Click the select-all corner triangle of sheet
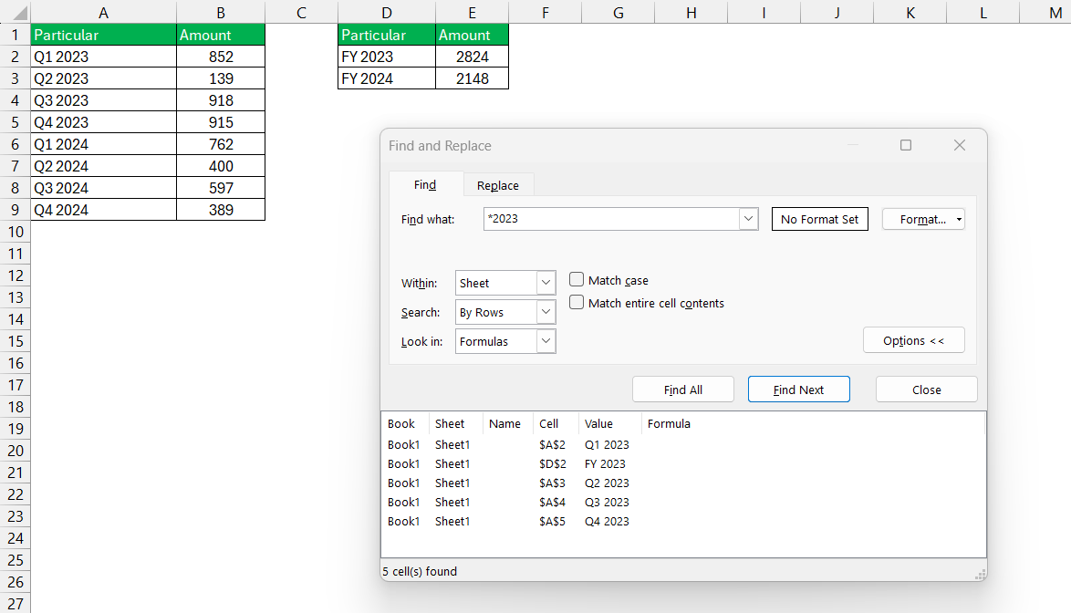Image resolution: width=1071 pixels, height=613 pixels. [x=20, y=13]
